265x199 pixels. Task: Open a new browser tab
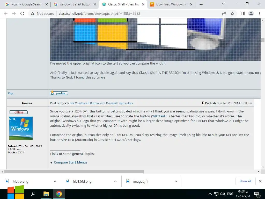pyautogui.click(x=201, y=4)
